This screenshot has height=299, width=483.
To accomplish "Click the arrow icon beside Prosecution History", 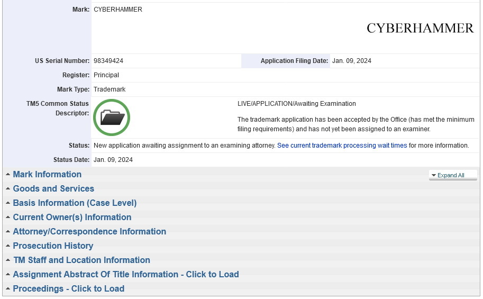I will 8,246.
